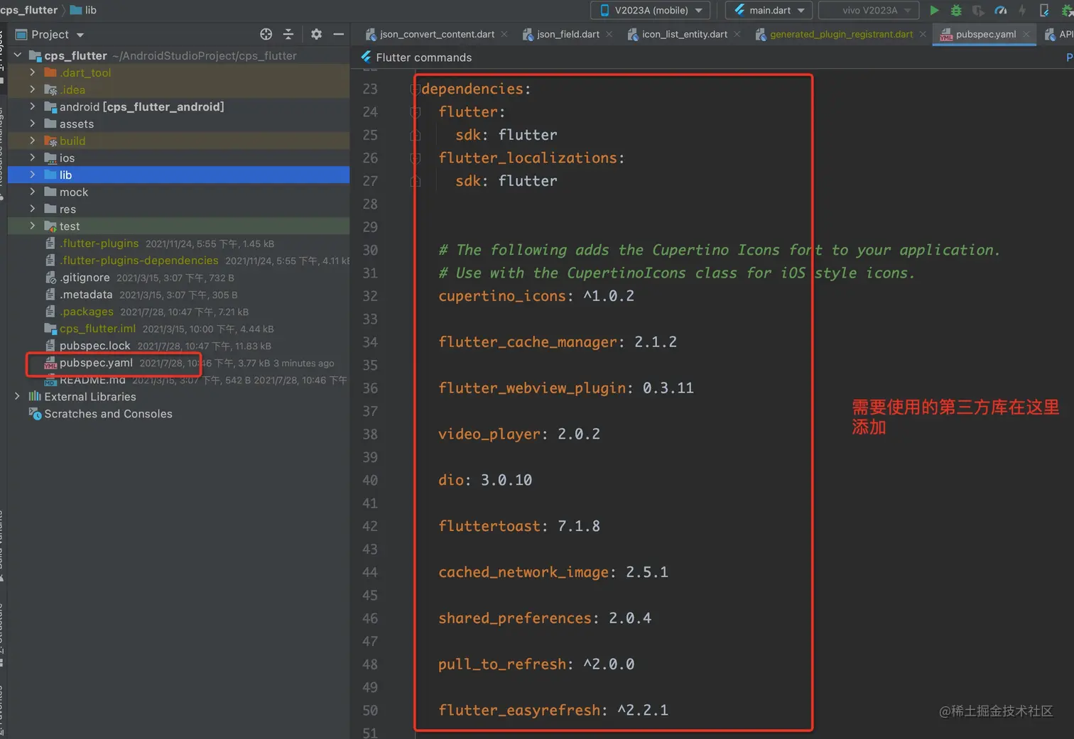Expand the External Libraries node
The width and height of the screenshot is (1074, 739).
[18, 397]
